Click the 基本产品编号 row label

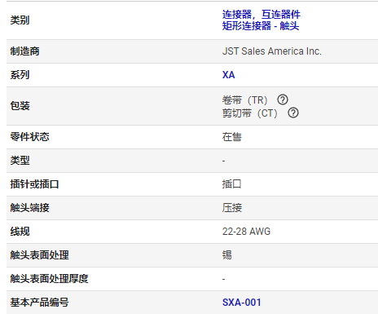click(x=39, y=303)
